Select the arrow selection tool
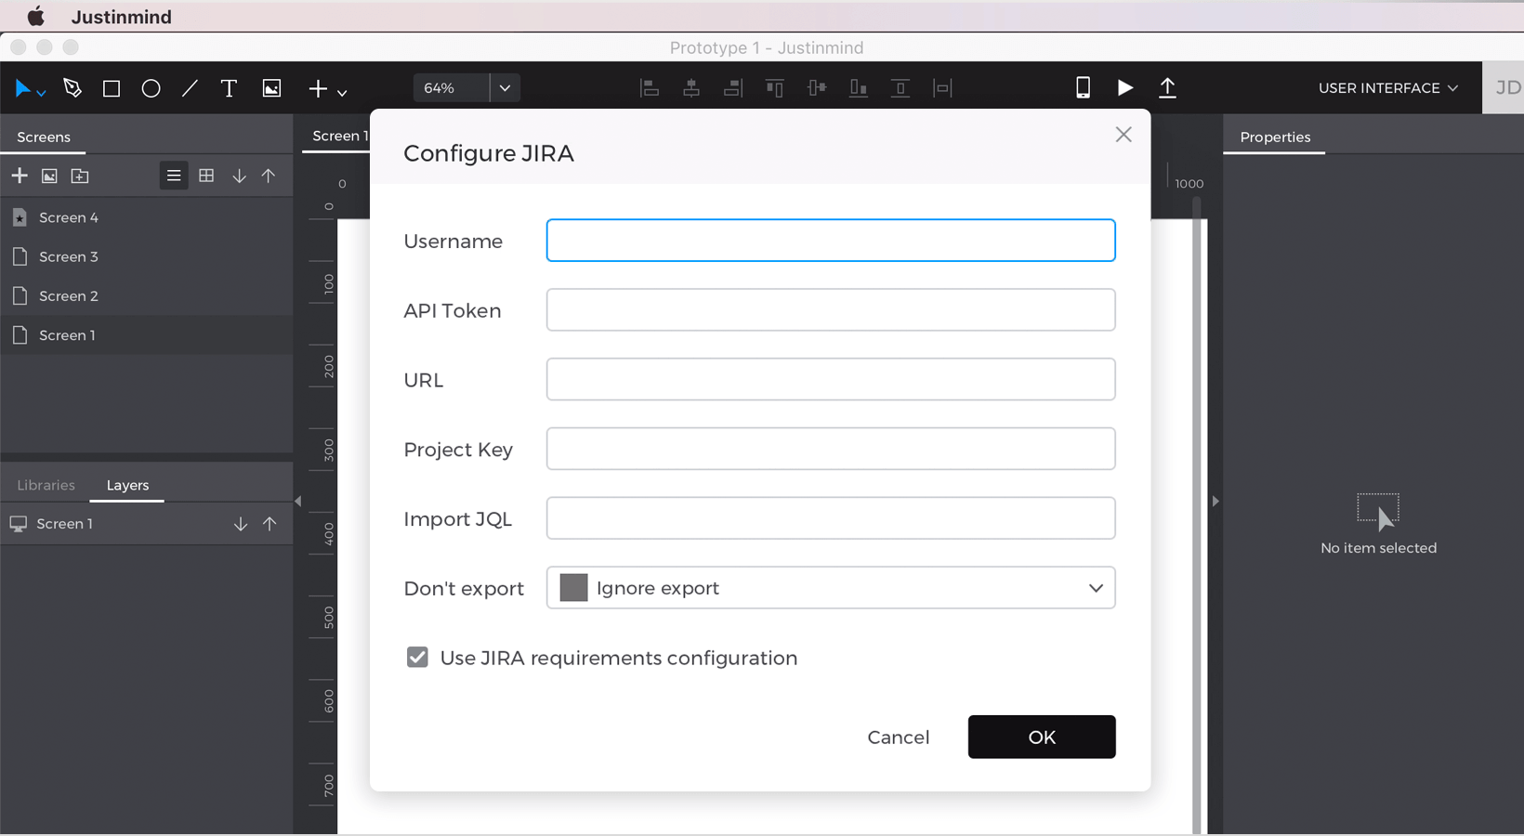This screenshot has width=1524, height=836. pos(23,88)
